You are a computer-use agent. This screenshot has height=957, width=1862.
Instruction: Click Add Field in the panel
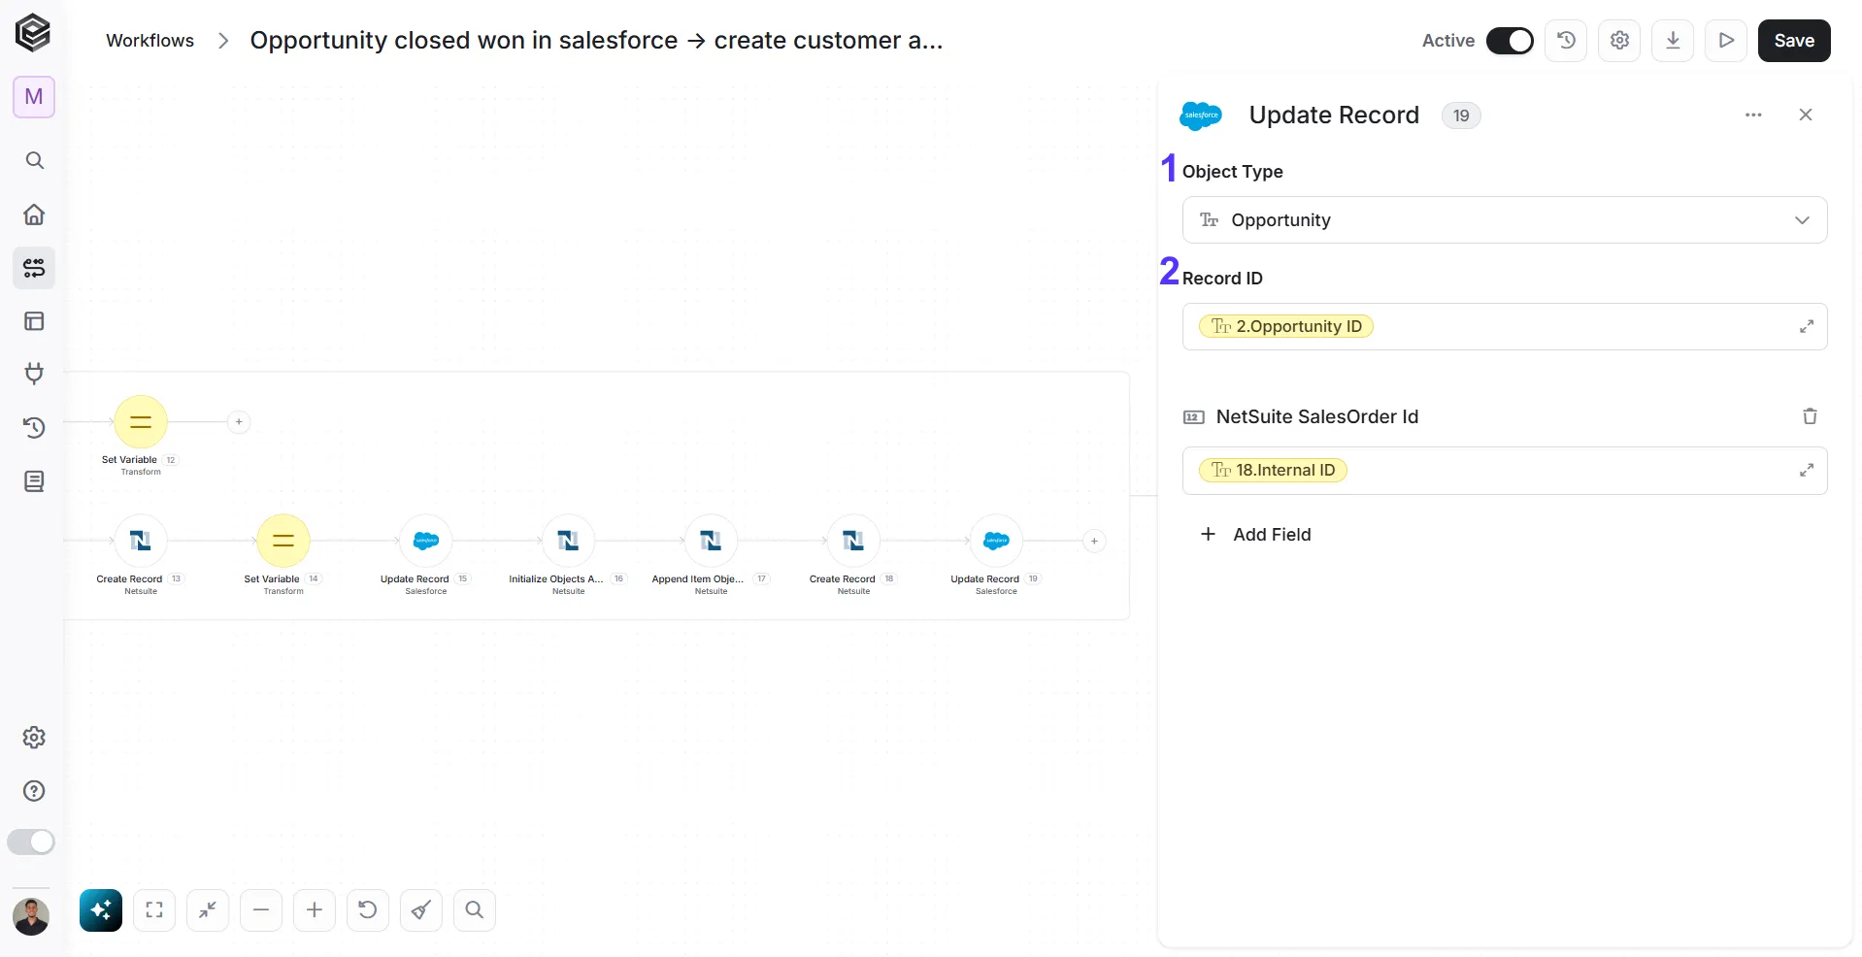pos(1256,535)
